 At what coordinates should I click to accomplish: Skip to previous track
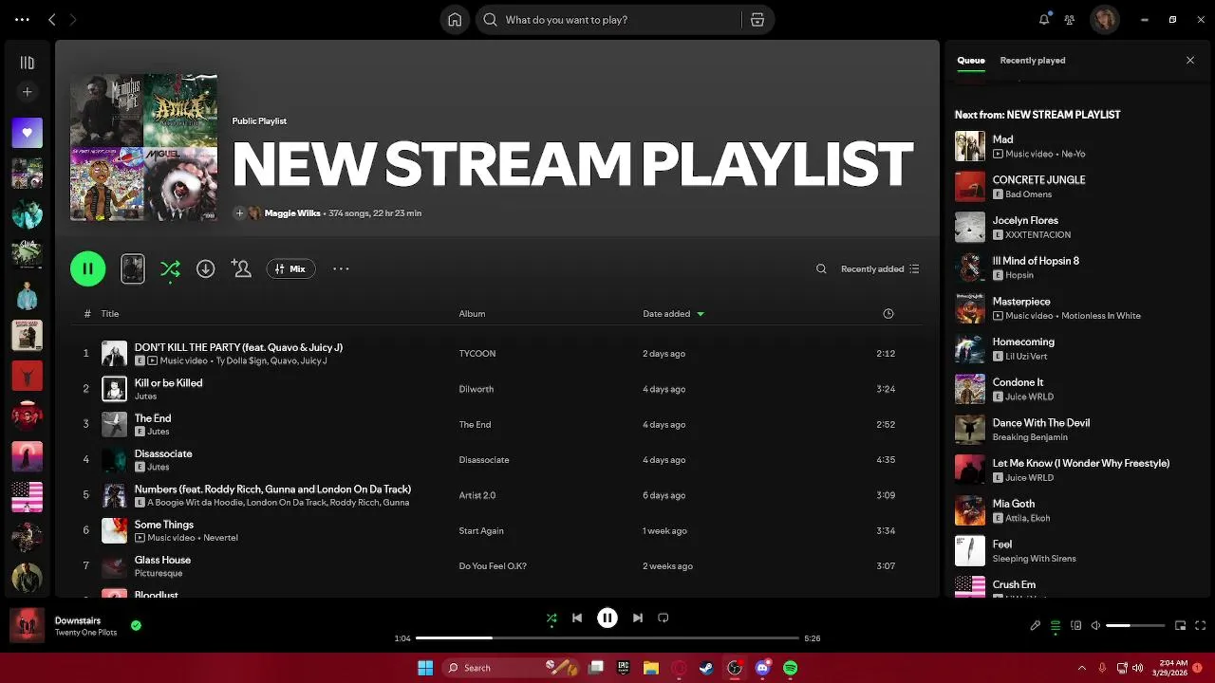point(576,618)
